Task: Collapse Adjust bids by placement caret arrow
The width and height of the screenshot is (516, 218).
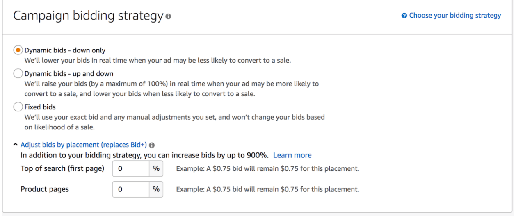Action: [16, 145]
